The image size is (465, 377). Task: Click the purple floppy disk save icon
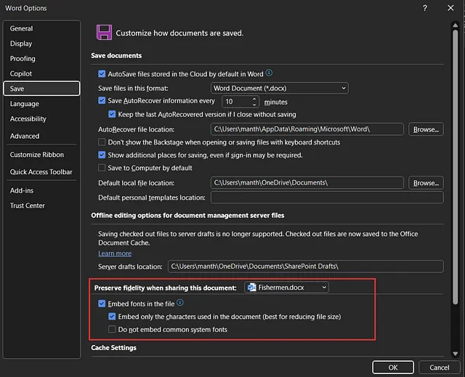point(104,32)
